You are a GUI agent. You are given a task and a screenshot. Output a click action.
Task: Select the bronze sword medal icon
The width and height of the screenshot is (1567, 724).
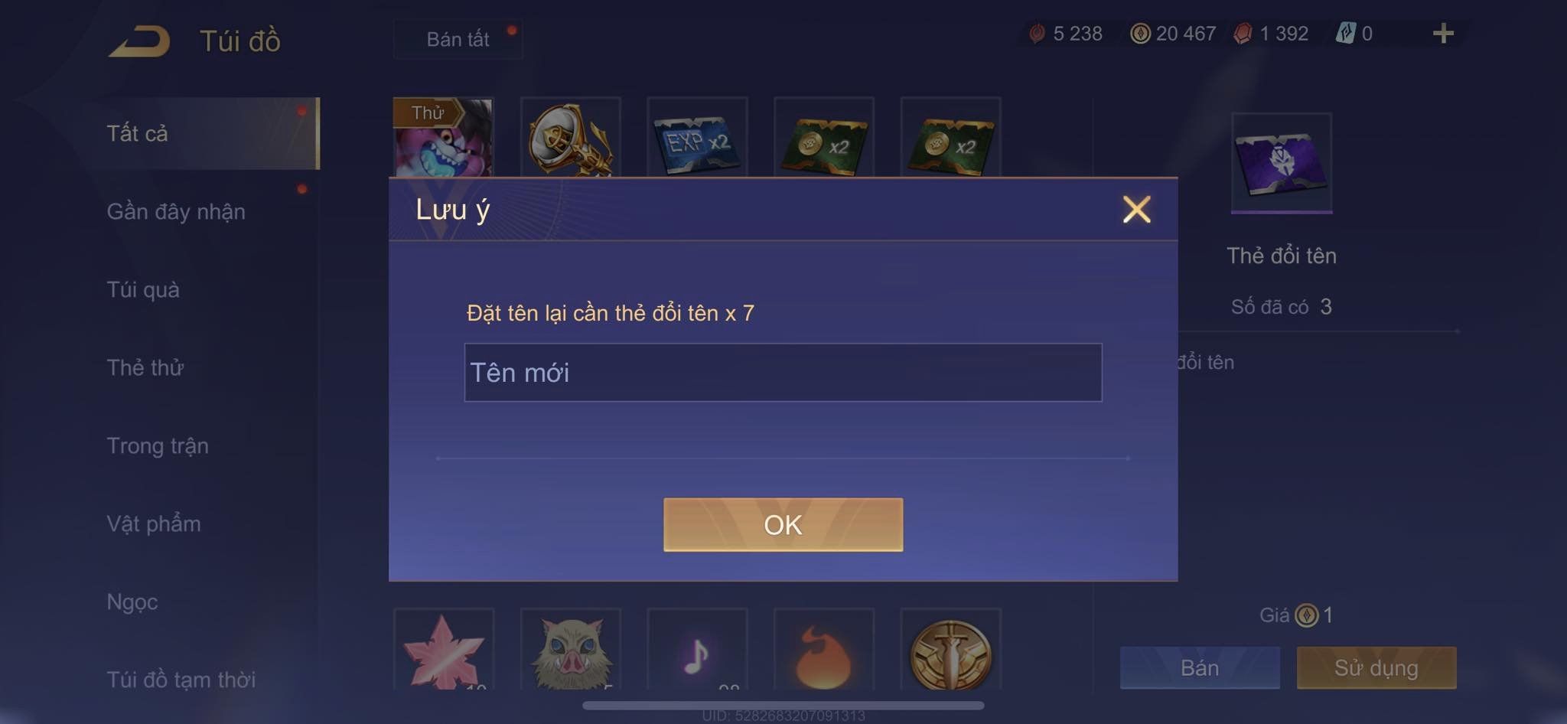click(x=950, y=650)
